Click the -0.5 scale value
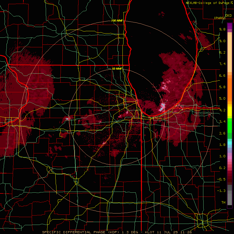 tap(221, 179)
